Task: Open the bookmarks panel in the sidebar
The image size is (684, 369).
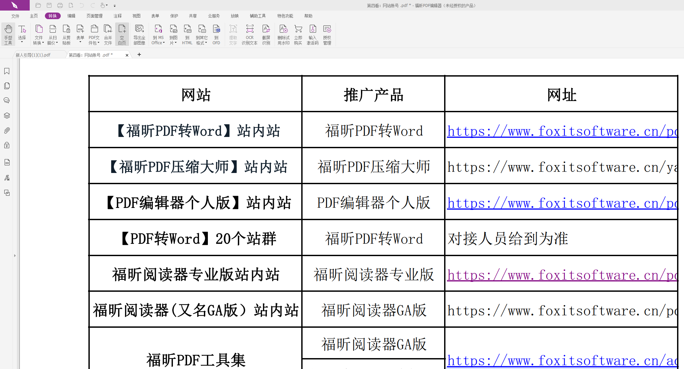Action: coord(7,71)
